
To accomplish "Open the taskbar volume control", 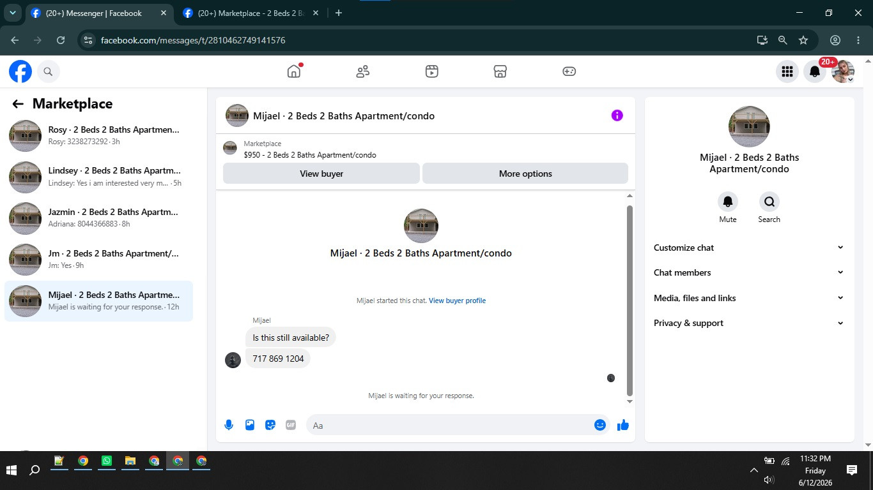I will [769, 480].
